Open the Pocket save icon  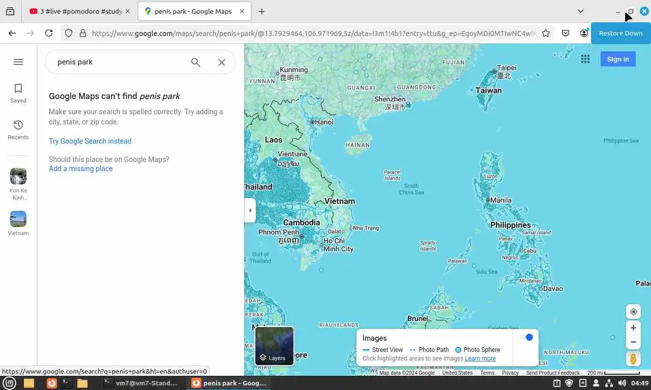(566, 33)
